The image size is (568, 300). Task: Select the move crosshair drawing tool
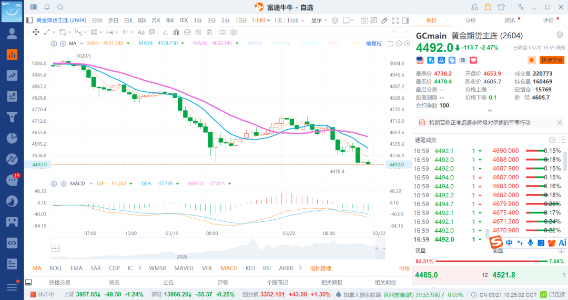click(36, 32)
